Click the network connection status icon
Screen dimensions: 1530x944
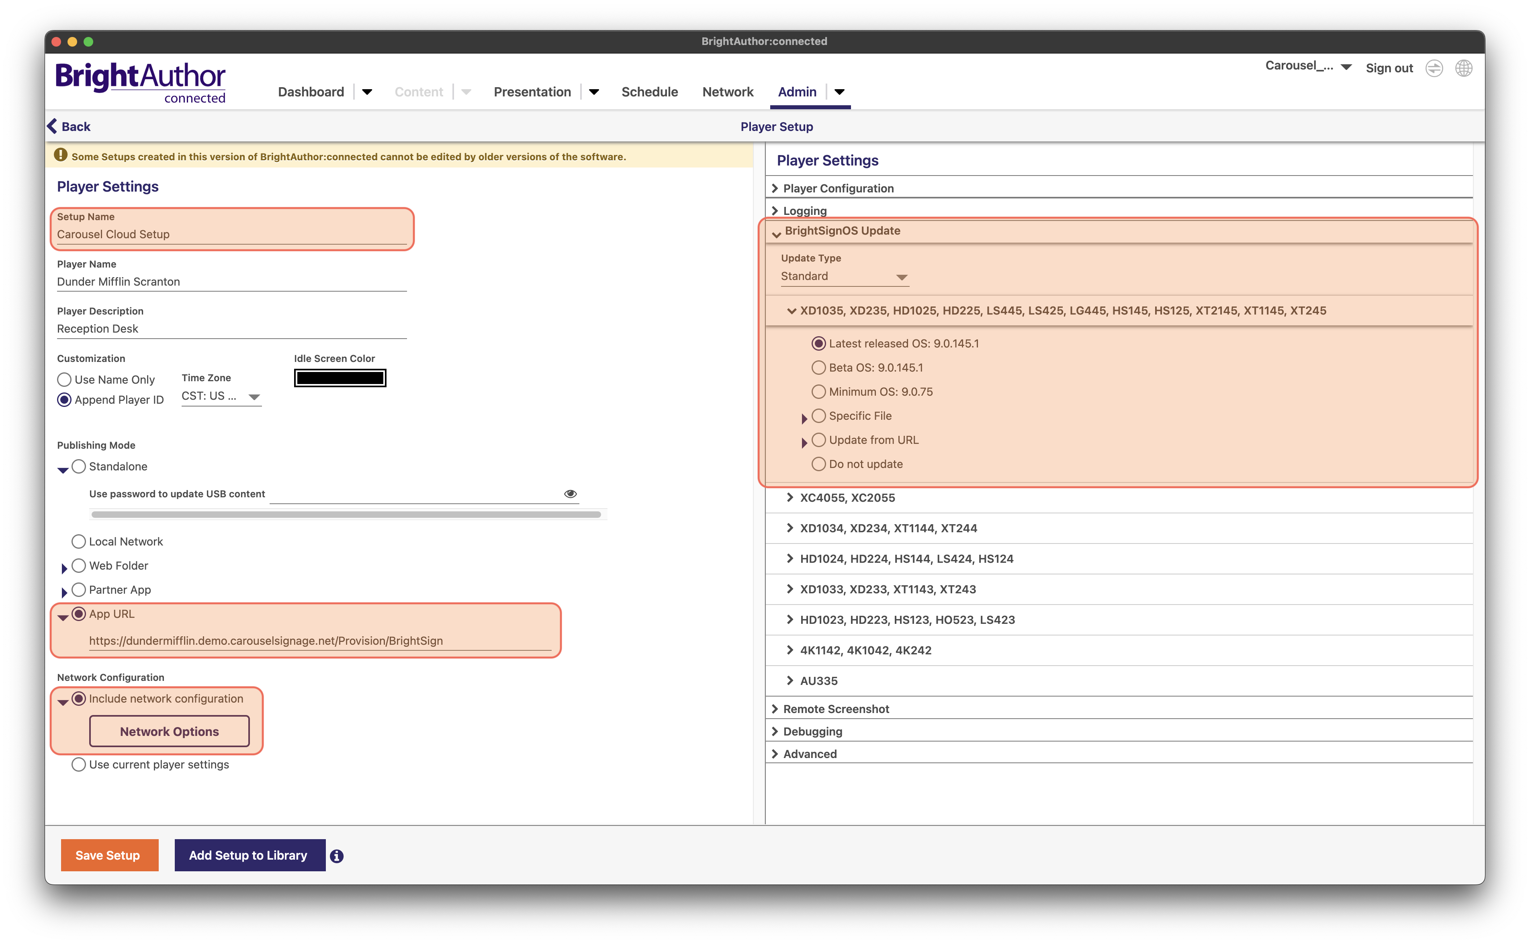(x=1434, y=68)
